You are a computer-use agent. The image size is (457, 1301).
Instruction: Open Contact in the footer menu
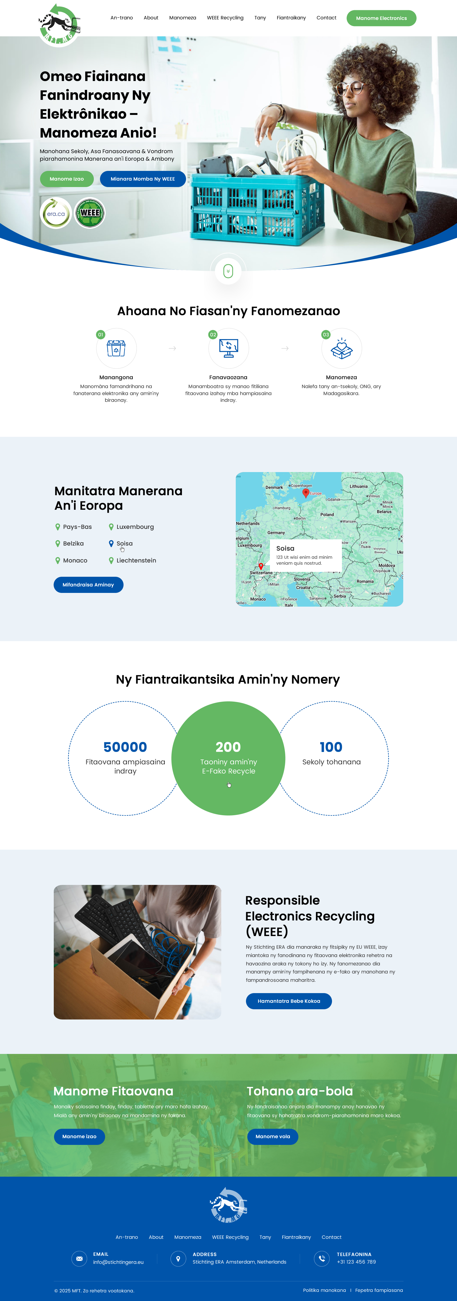(x=331, y=1237)
